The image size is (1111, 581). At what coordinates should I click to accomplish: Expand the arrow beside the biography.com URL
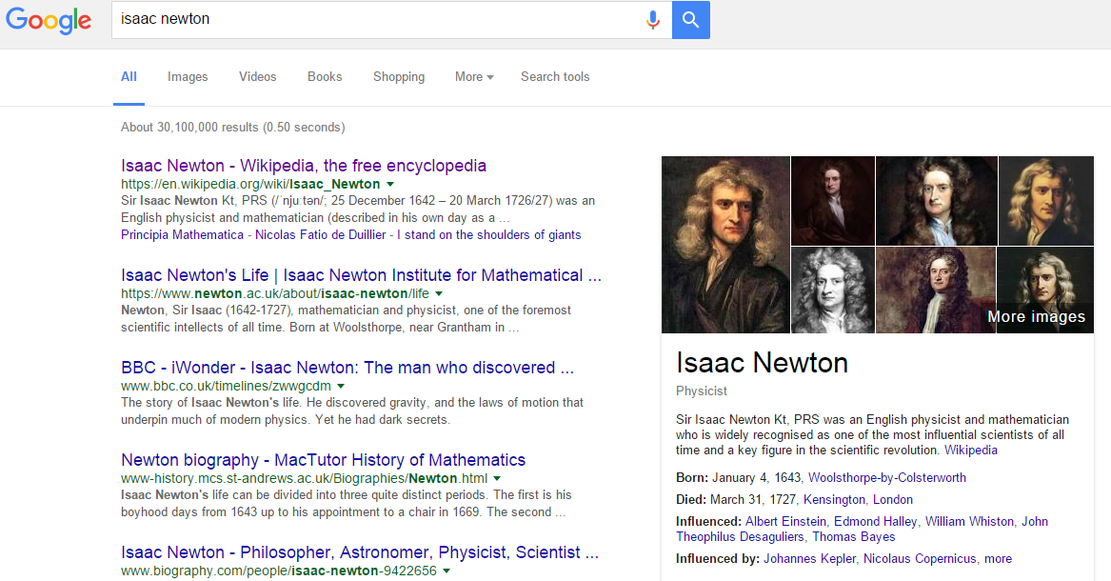click(x=446, y=571)
